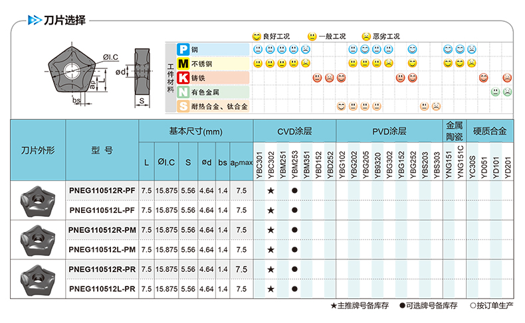
Task: Click the black dot in PNEG110512L-PR row
Action: [x=294, y=289]
